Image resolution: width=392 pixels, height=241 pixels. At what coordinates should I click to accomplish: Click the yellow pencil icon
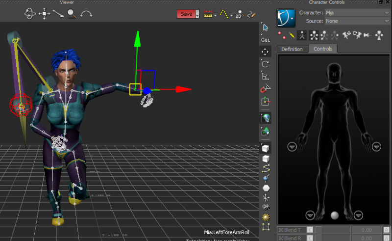pyautogui.click(x=292, y=35)
